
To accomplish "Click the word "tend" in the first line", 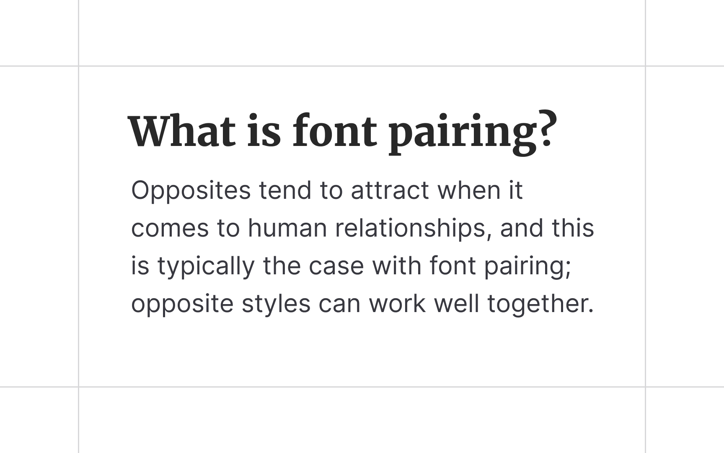I will click(285, 190).
